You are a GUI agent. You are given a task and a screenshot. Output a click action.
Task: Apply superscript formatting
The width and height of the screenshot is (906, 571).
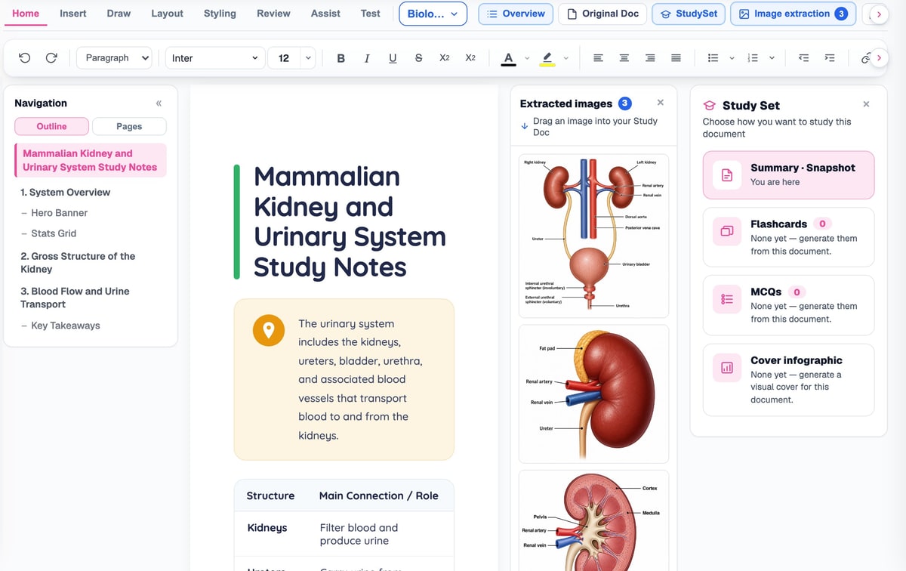470,58
